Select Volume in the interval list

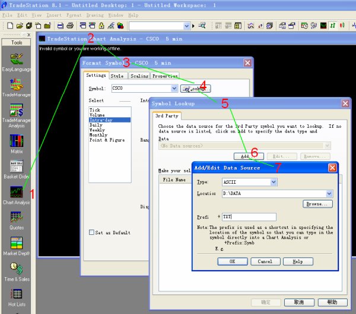point(110,115)
